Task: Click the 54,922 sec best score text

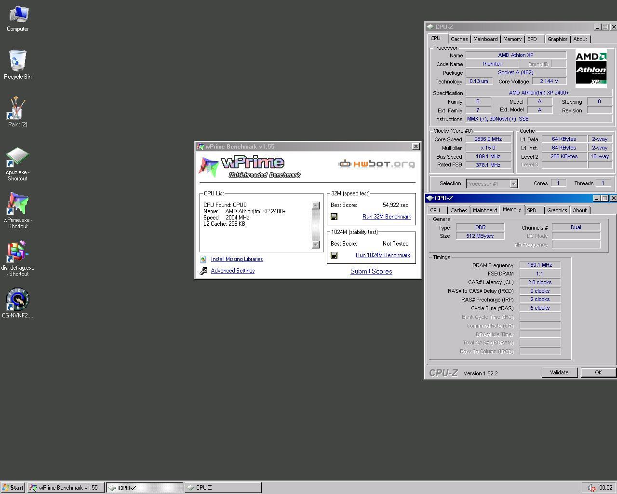Action: (395, 205)
